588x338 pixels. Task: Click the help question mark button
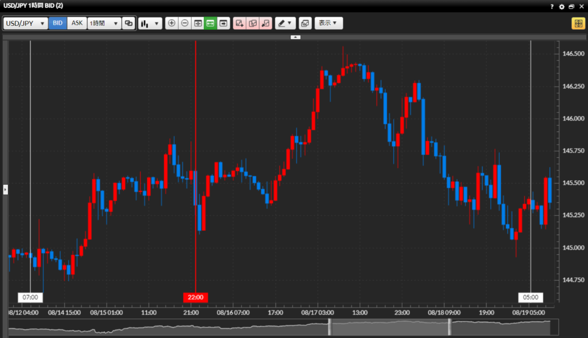pos(552,7)
